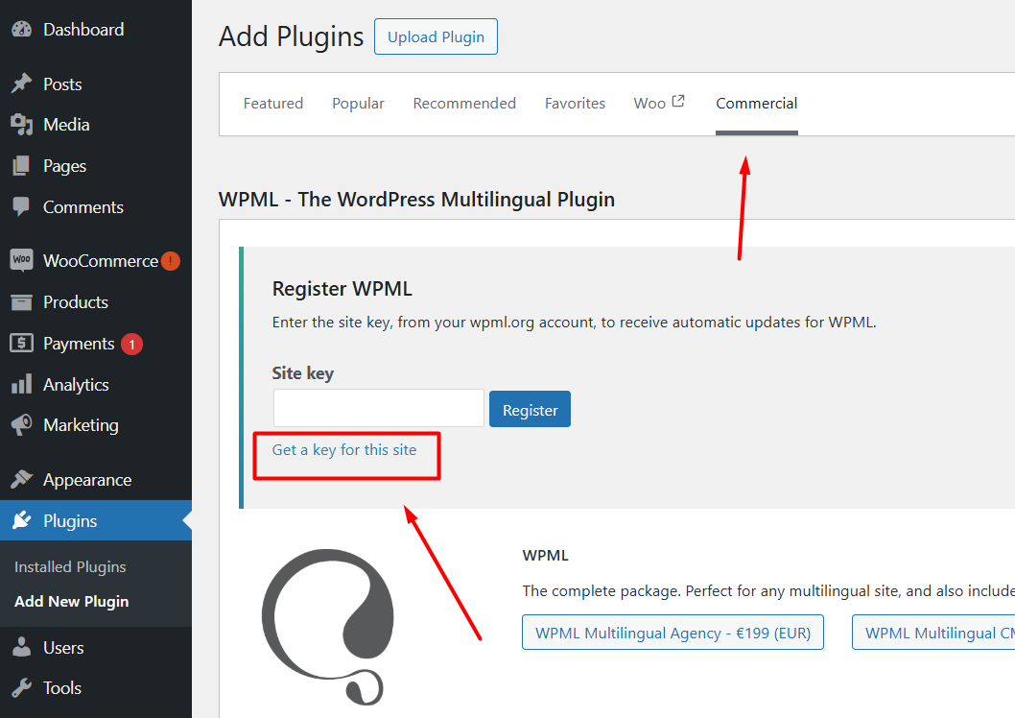The height and width of the screenshot is (718, 1015).
Task: Click the WooCommerce logo icon
Action: click(x=21, y=260)
